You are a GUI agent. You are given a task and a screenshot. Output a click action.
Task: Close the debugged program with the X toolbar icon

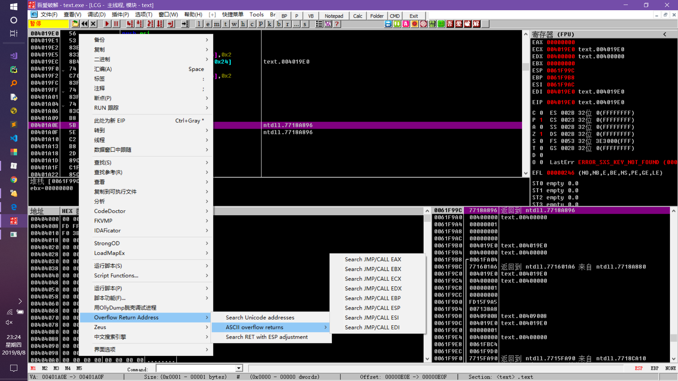93,24
